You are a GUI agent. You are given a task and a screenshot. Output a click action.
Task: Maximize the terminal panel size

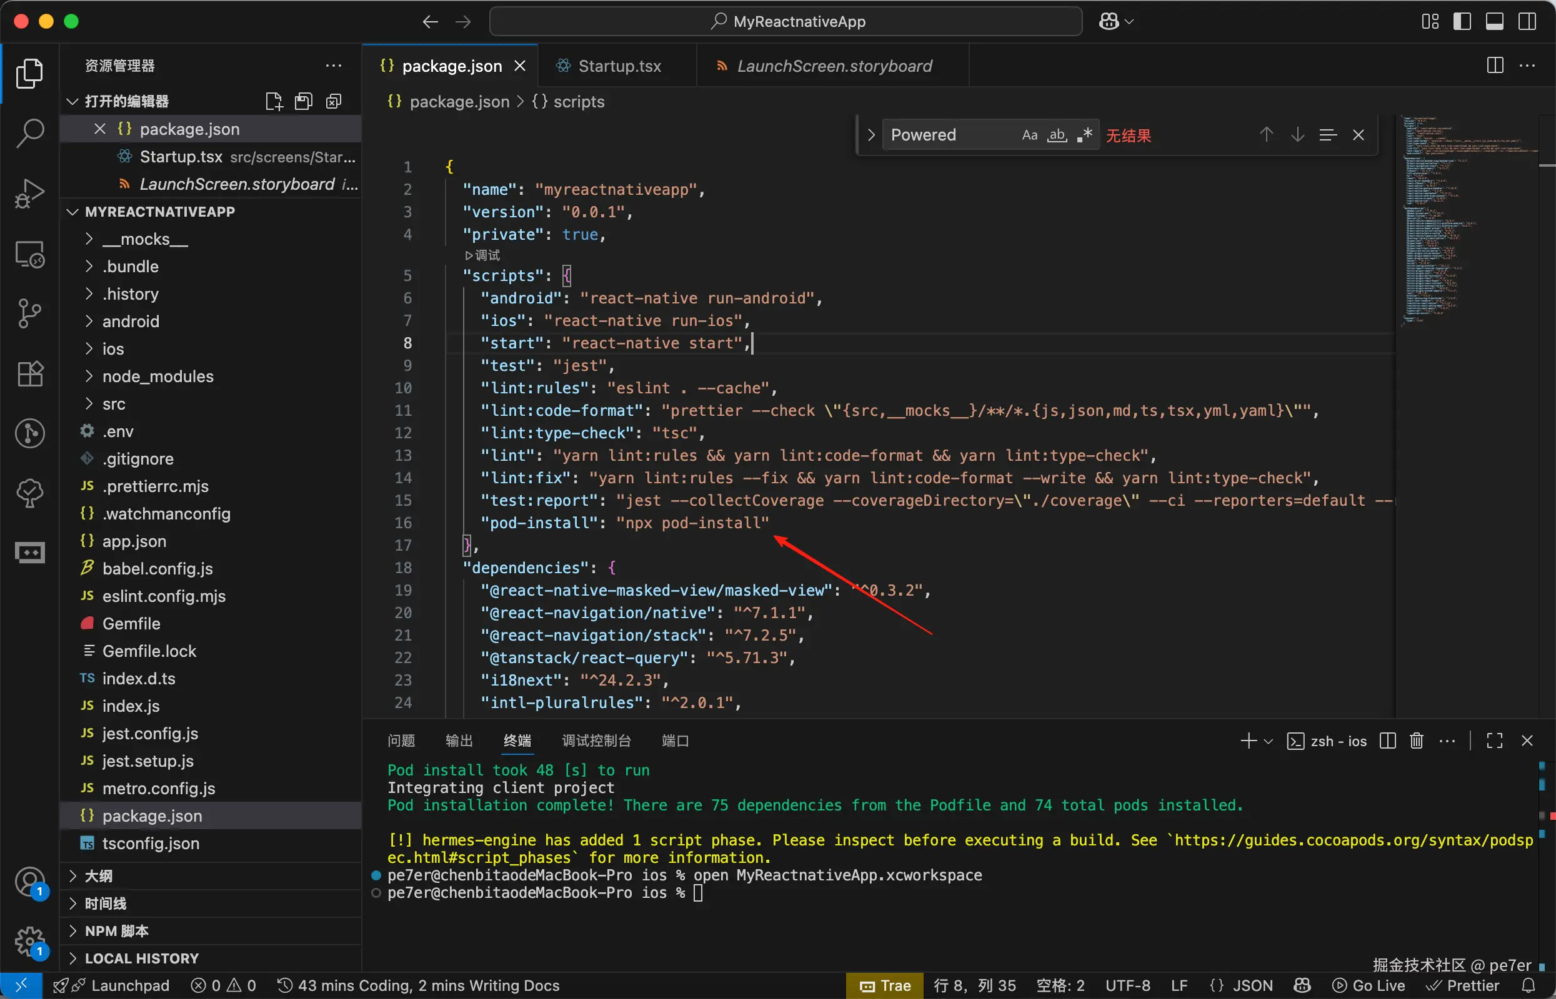point(1494,741)
